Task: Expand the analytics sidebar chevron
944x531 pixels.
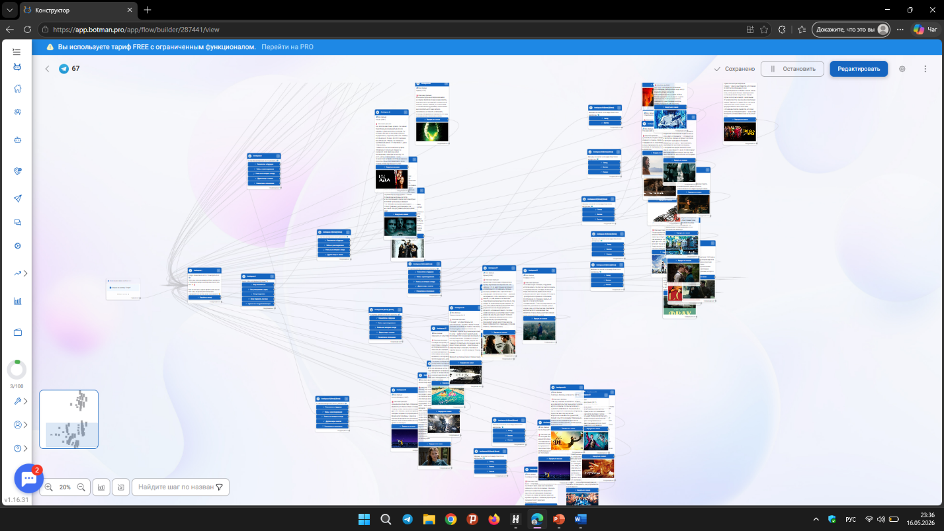Action: 26,273
